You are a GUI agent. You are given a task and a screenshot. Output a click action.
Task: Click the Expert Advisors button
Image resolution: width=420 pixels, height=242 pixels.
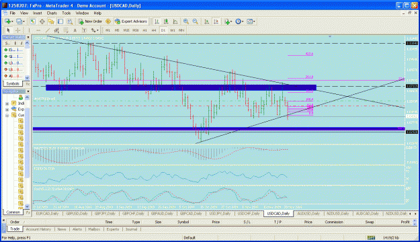[131, 22]
